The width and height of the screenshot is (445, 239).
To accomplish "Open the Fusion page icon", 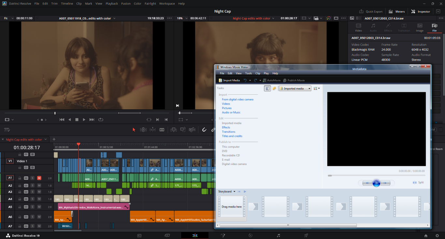I will (x=223, y=235).
